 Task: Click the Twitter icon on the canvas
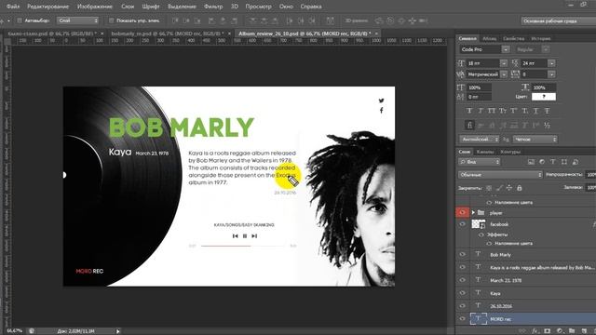click(381, 100)
